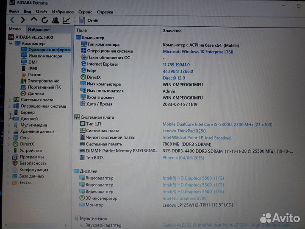This screenshot has height=229, width=305.
Task: Open the Избранное menu in menu bar
Action: pyautogui.click(x=63, y=12)
